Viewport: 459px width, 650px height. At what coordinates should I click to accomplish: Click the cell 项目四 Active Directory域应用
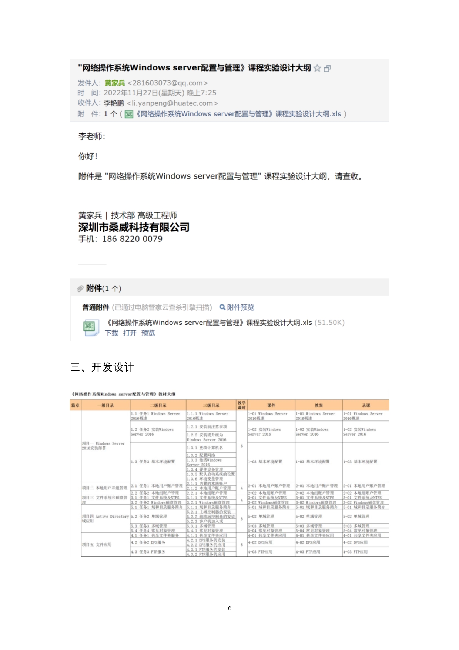click(x=105, y=519)
